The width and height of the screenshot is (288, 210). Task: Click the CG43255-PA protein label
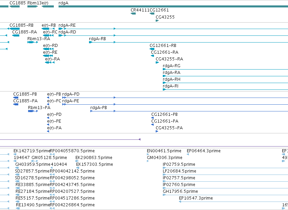click(x=169, y=128)
